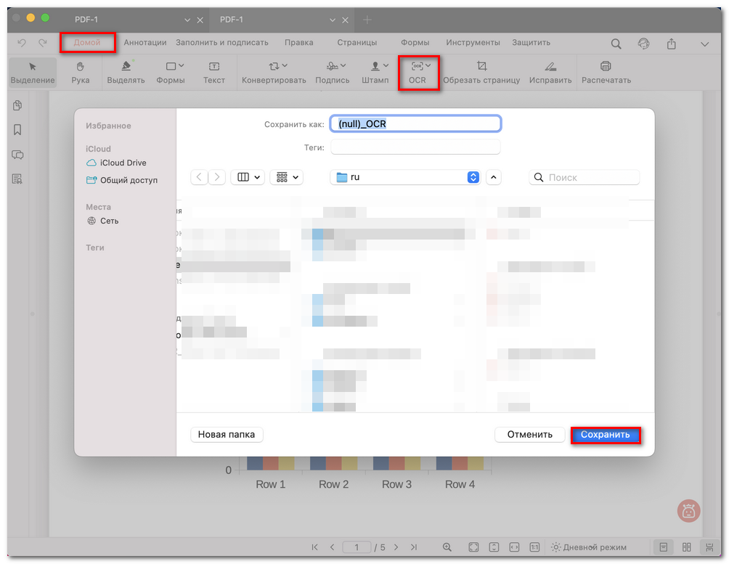Click the OCR tool icon
This screenshot has width=729, height=564.
pos(417,67)
